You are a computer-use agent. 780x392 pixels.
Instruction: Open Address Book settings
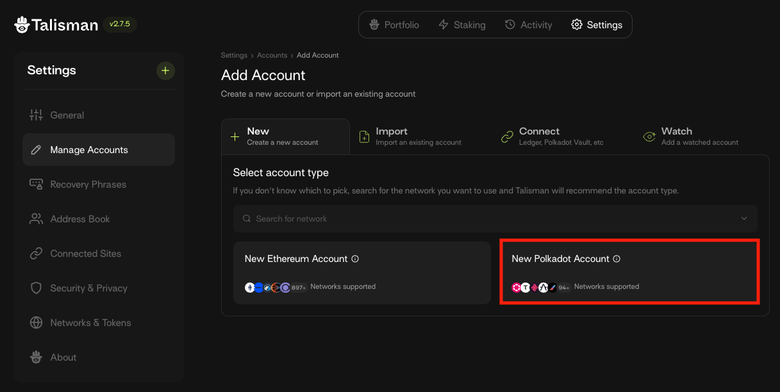99,219
